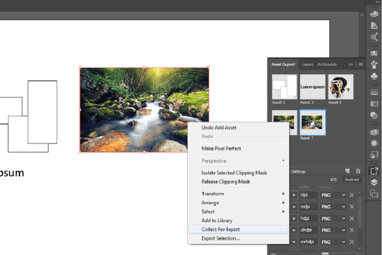The height and width of the screenshot is (255, 382).
Task: Switch to the Asset Export tab
Action: [x=283, y=64]
